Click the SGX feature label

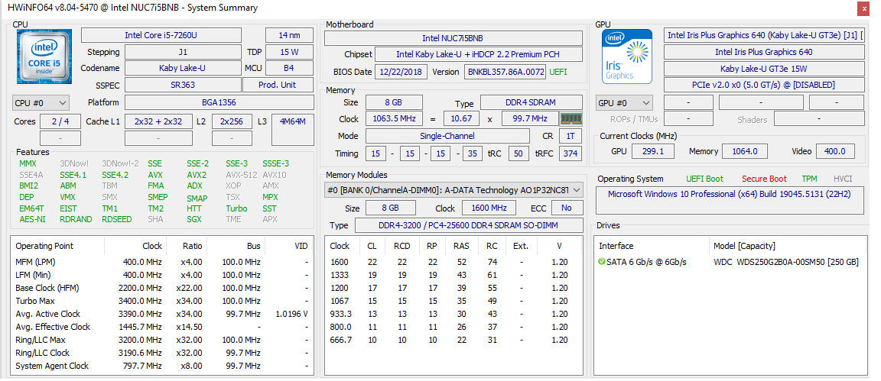(194, 219)
